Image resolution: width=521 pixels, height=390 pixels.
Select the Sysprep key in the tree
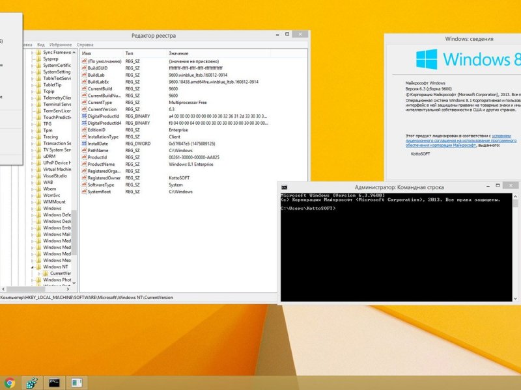click(51, 58)
